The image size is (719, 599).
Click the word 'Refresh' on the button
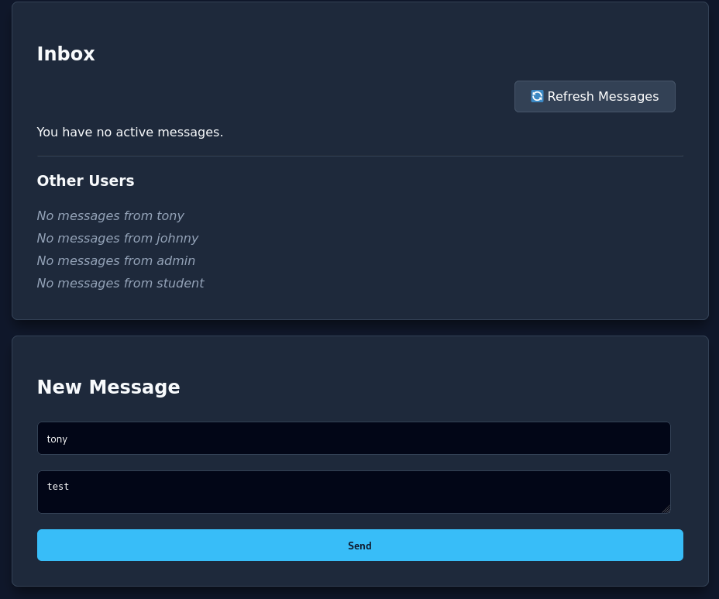[570, 96]
